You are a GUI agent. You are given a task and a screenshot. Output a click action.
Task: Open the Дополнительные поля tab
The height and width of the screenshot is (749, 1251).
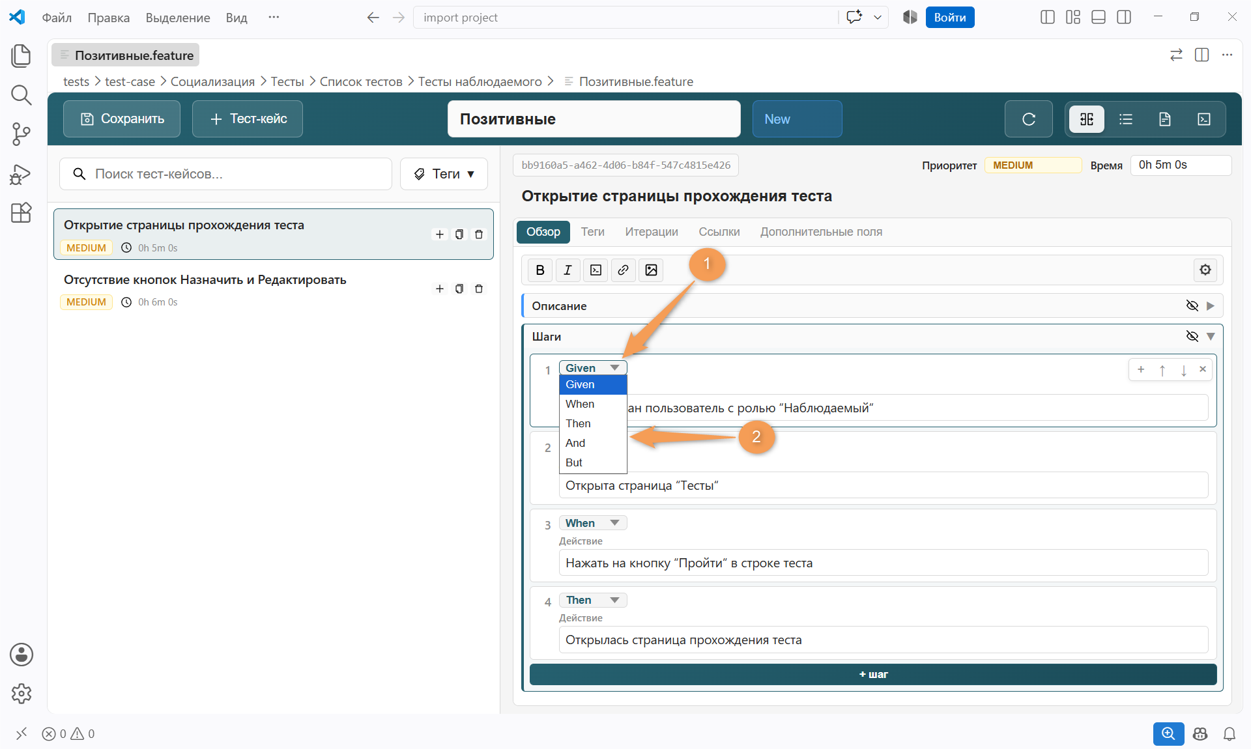[x=821, y=232]
